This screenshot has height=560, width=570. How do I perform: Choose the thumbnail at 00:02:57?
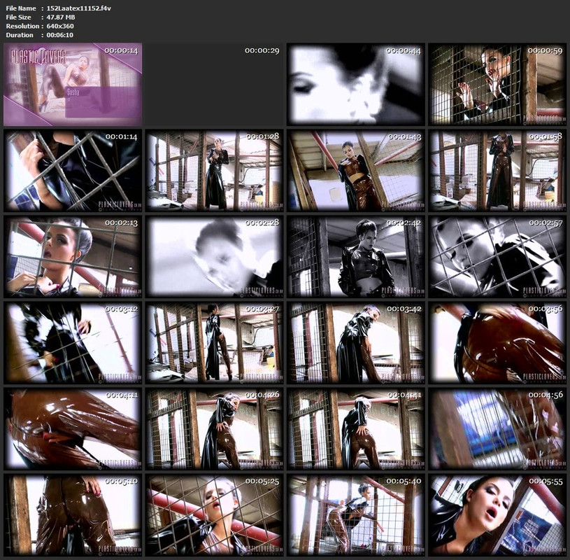point(497,257)
